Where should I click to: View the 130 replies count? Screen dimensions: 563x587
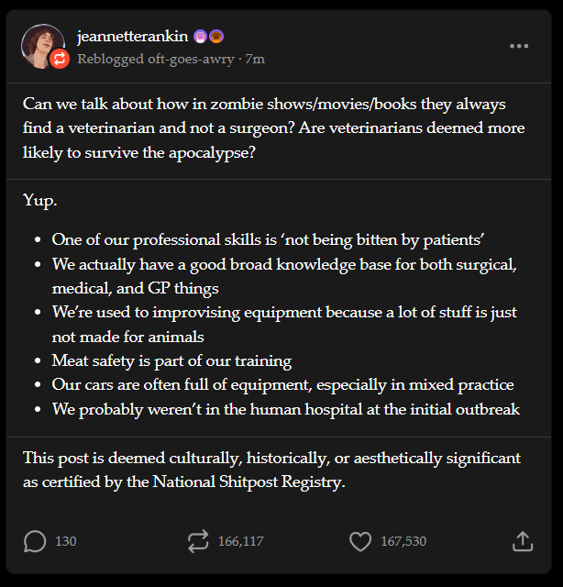tap(66, 541)
